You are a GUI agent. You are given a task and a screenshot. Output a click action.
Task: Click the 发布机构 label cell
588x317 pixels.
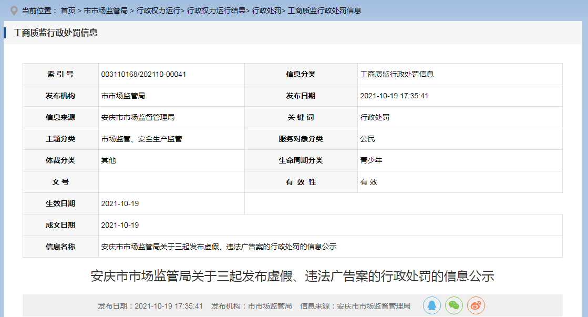61,96
